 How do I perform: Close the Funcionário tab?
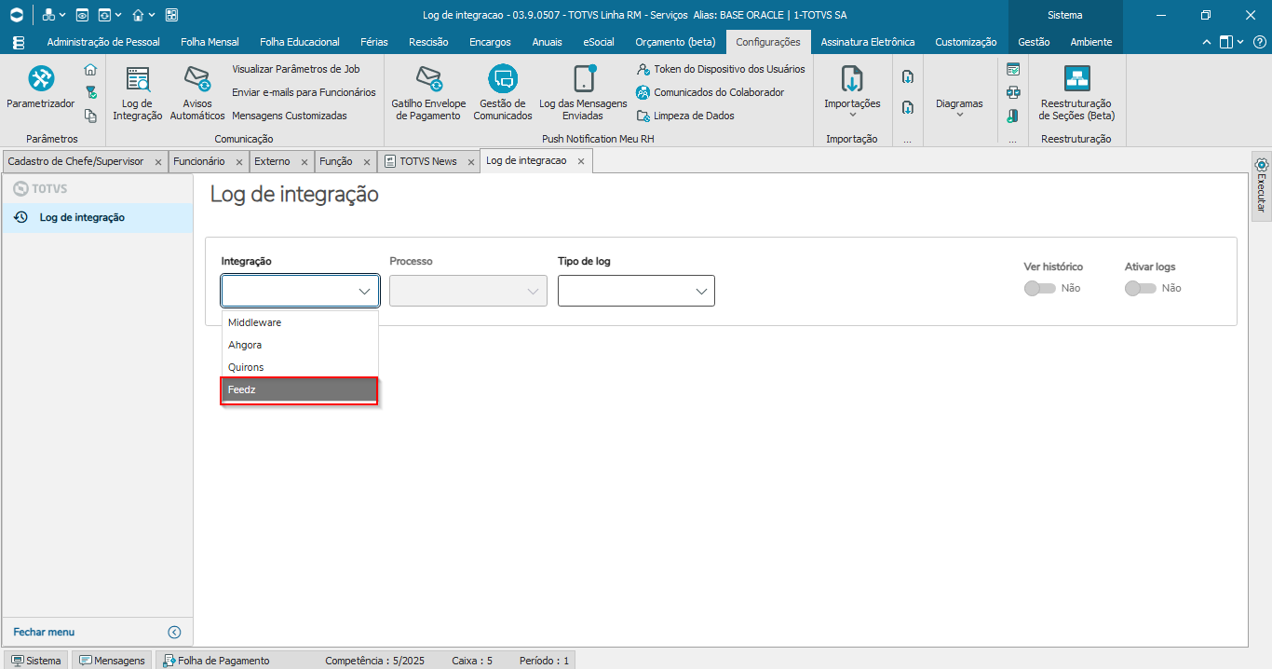[238, 161]
